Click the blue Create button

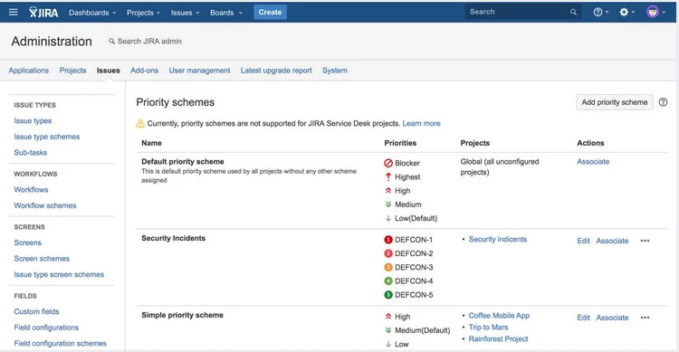coord(270,12)
